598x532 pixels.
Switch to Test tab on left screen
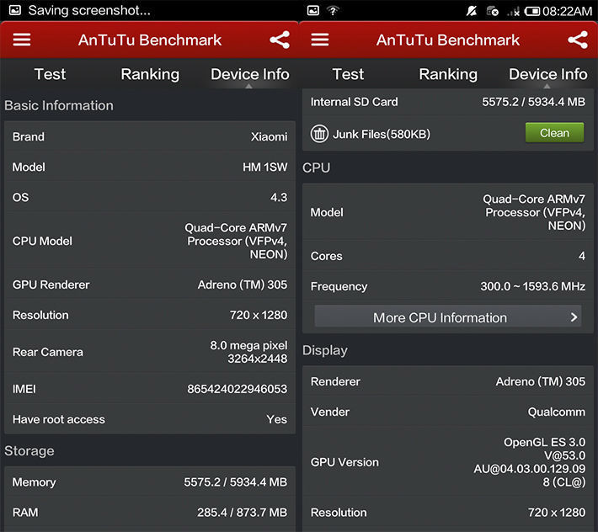(x=50, y=74)
